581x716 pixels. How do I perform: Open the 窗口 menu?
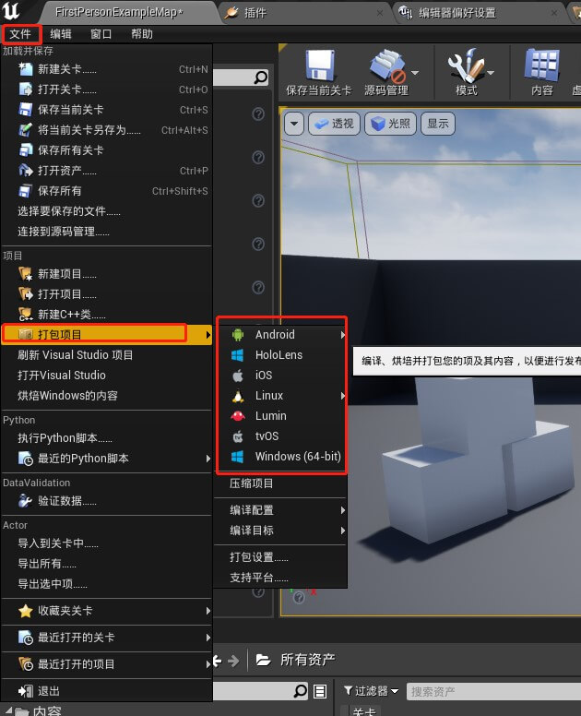(x=101, y=34)
